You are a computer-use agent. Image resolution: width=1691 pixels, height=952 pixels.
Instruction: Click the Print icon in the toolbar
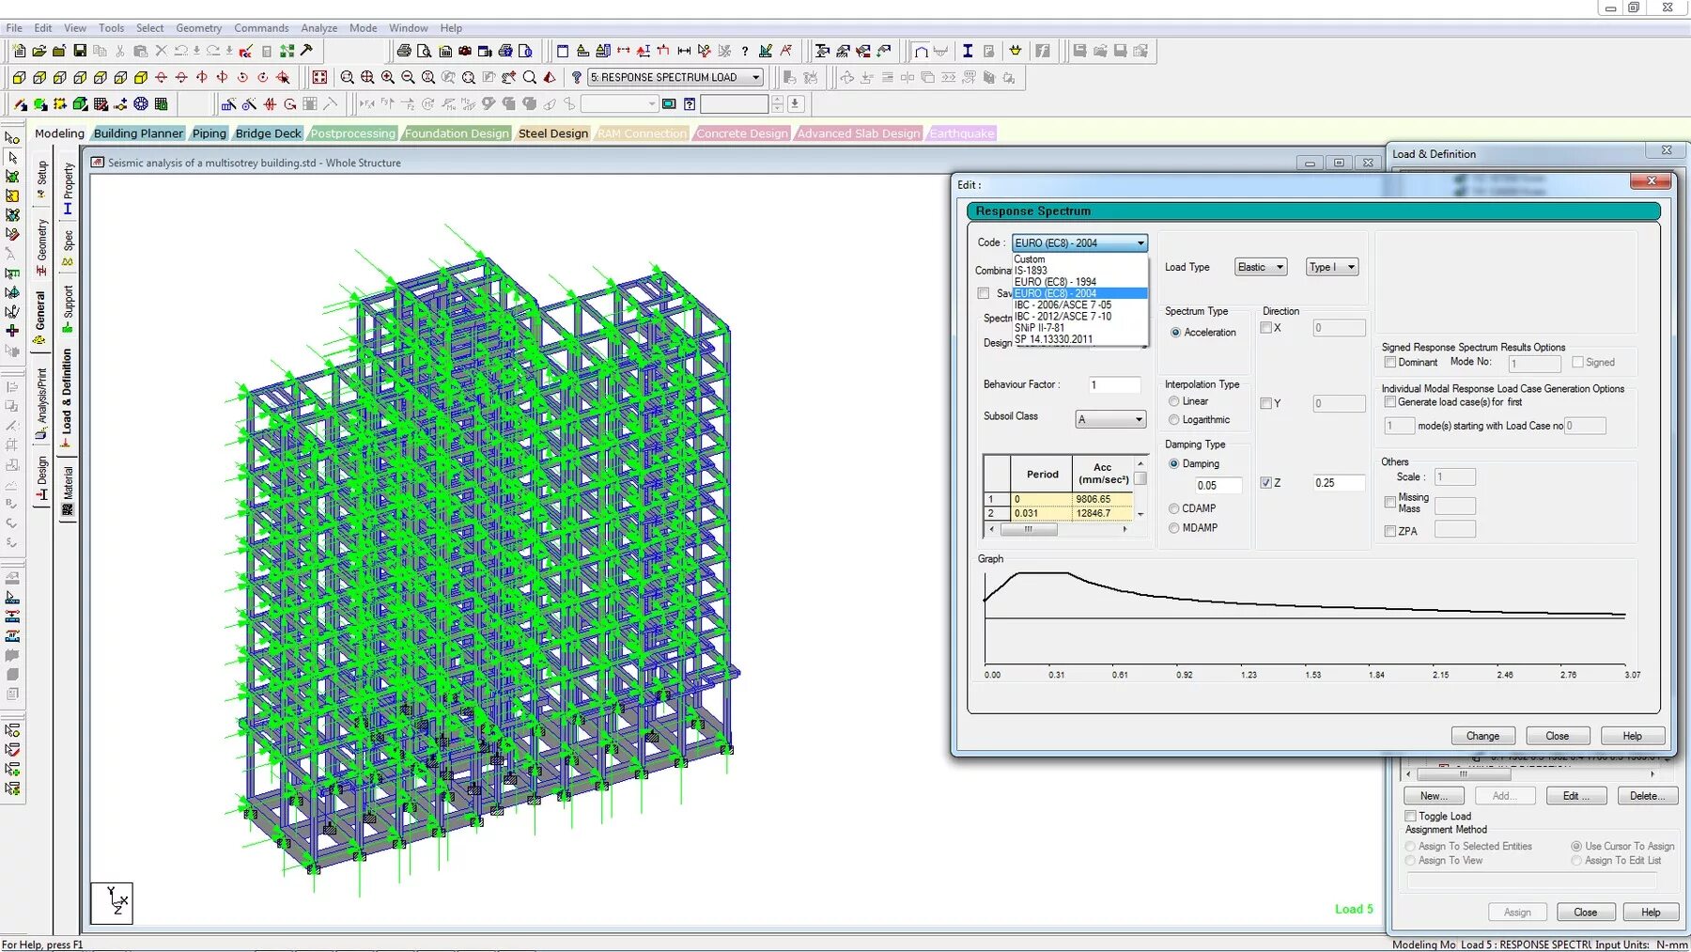pos(404,51)
